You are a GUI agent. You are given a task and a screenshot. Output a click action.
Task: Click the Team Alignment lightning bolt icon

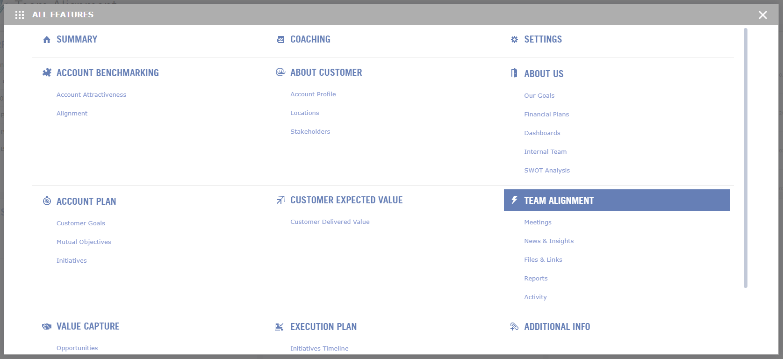pos(514,200)
